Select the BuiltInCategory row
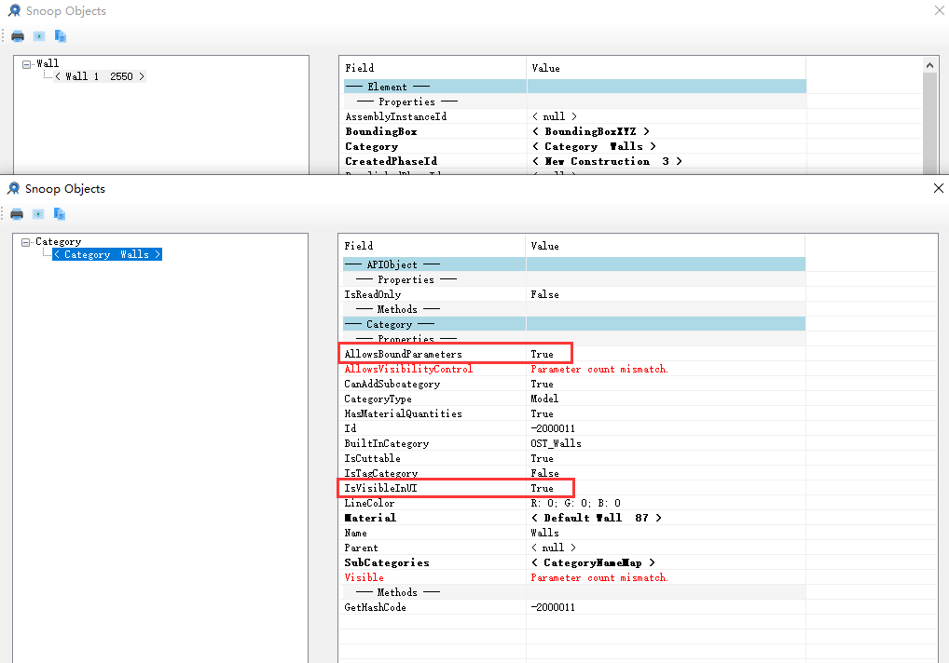Image resolution: width=949 pixels, height=663 pixels. coord(573,443)
